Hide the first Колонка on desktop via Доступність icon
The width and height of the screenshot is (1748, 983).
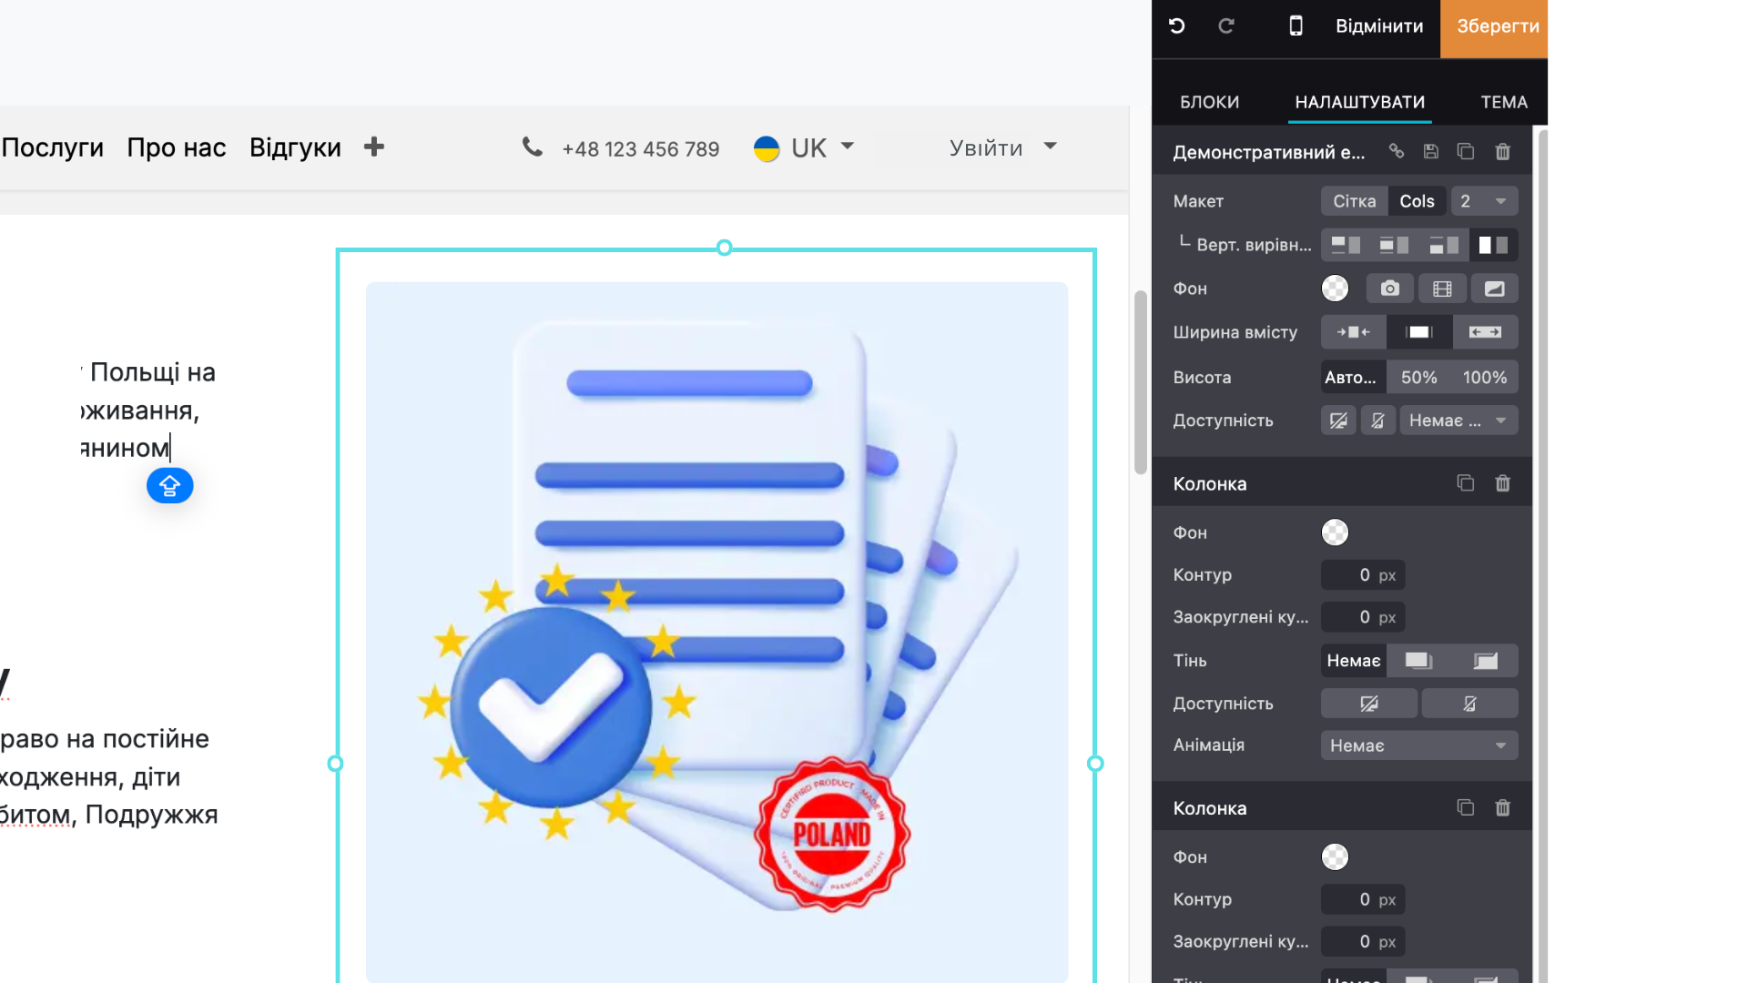[1368, 704]
